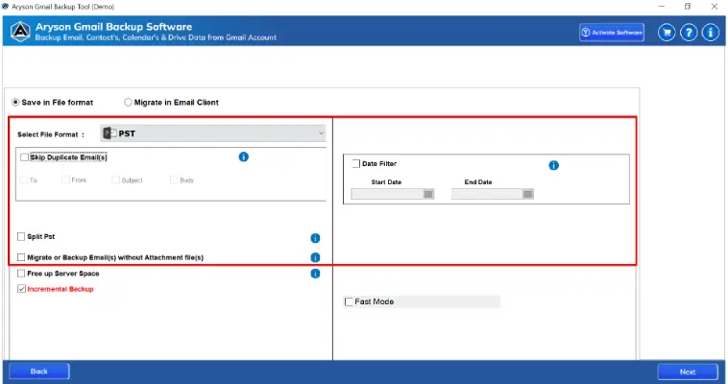
Task: Show info for Backup without Attachment files
Action: coord(315,257)
